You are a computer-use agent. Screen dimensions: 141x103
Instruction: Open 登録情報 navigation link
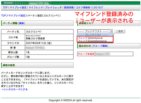tap(69, 8)
